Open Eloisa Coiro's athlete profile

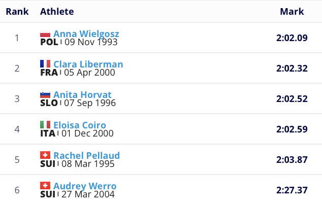click(79, 125)
